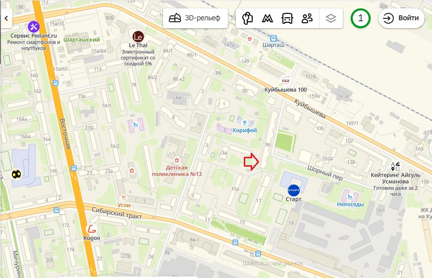Open the Кейтеринг Айгуль Усманова label
Screen dimensions: 432x278
pos(395,178)
